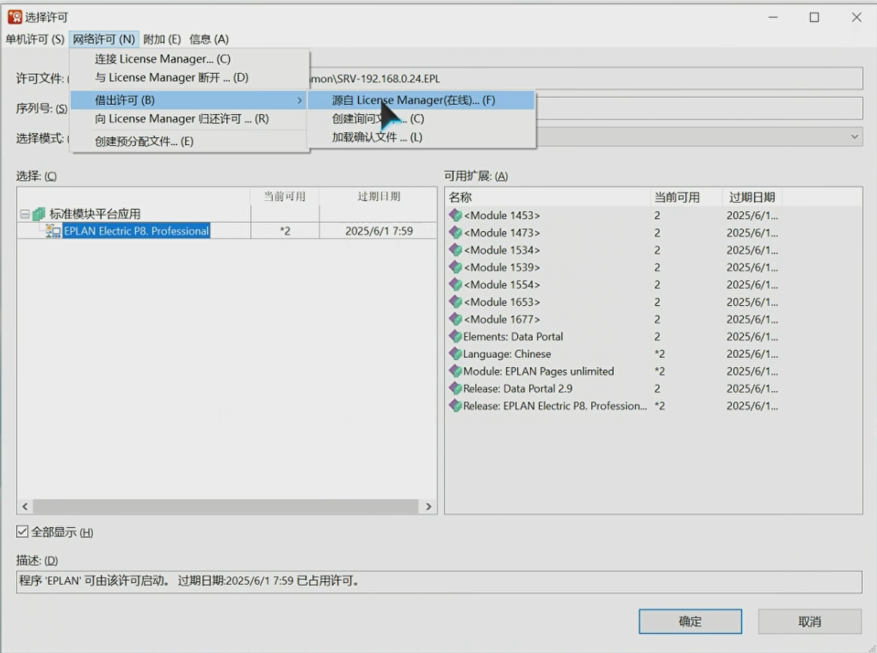Click the horizontal scrollbar right arrow
Image resolution: width=877 pixels, height=653 pixels.
(428, 507)
